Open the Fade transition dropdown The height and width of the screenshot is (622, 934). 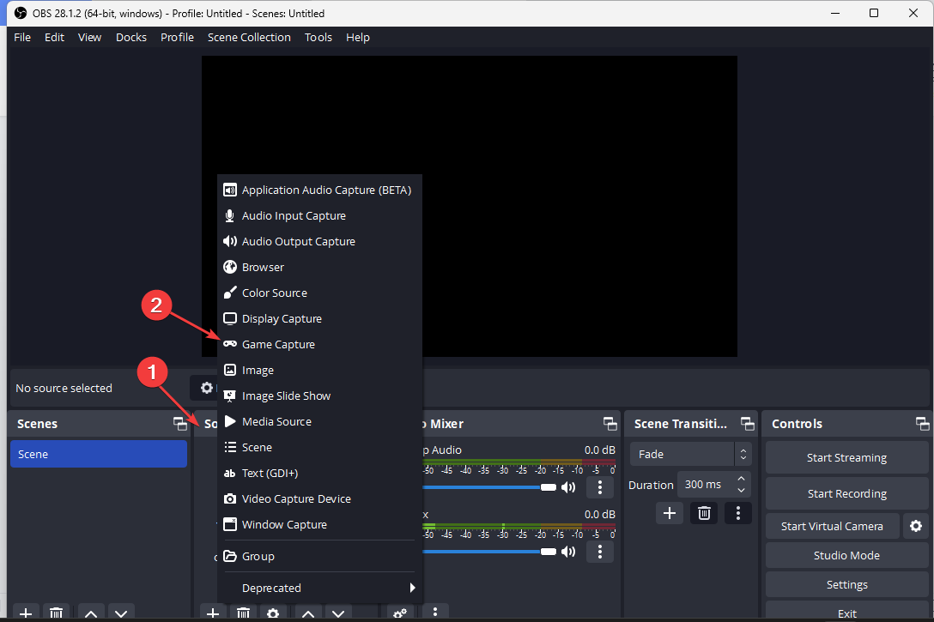(x=691, y=454)
